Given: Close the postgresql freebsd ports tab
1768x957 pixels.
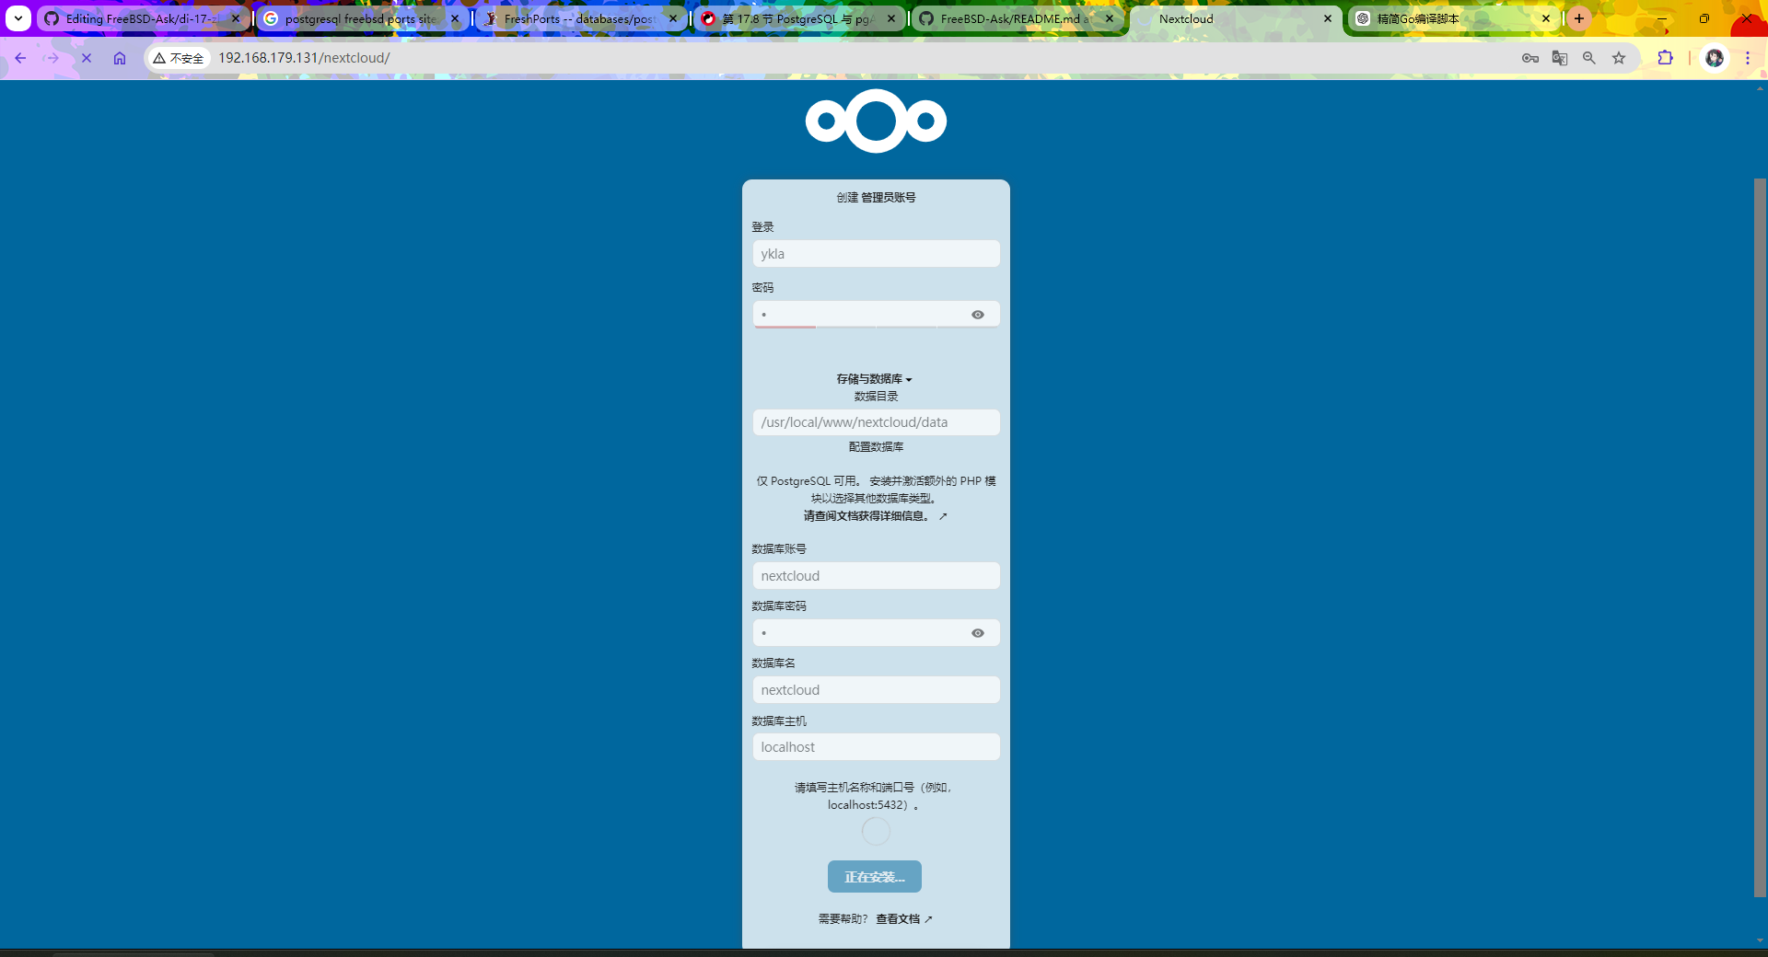Looking at the screenshot, I should [455, 18].
